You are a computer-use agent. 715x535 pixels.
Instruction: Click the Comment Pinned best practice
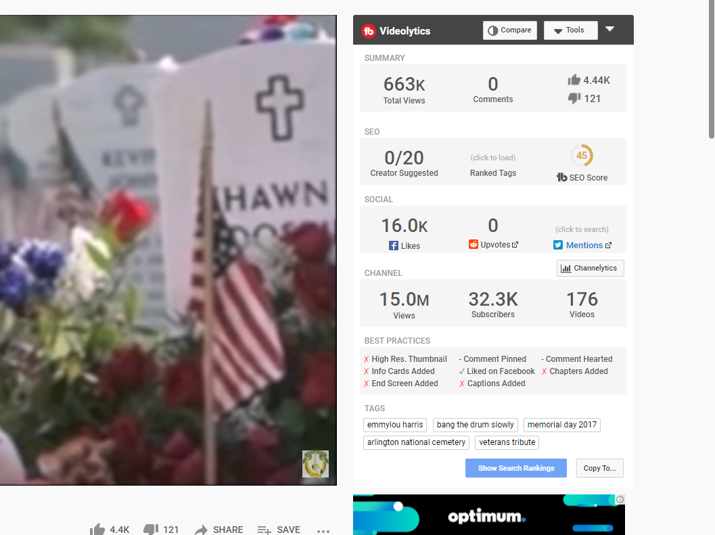coord(492,359)
